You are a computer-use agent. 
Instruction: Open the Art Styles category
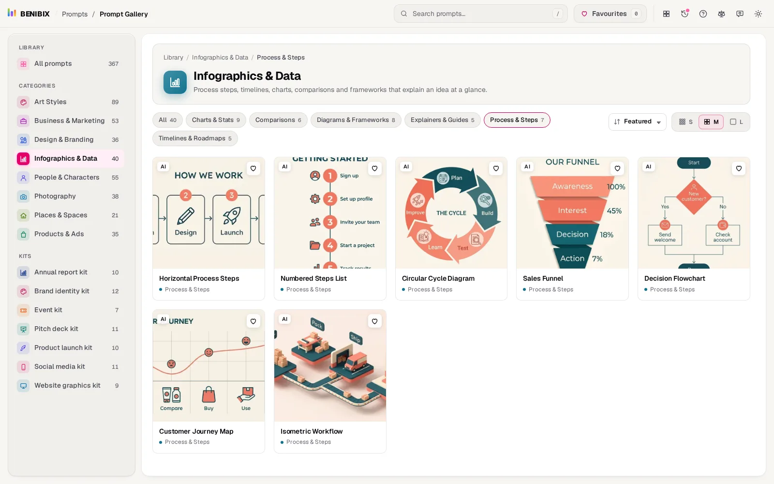[70, 102]
